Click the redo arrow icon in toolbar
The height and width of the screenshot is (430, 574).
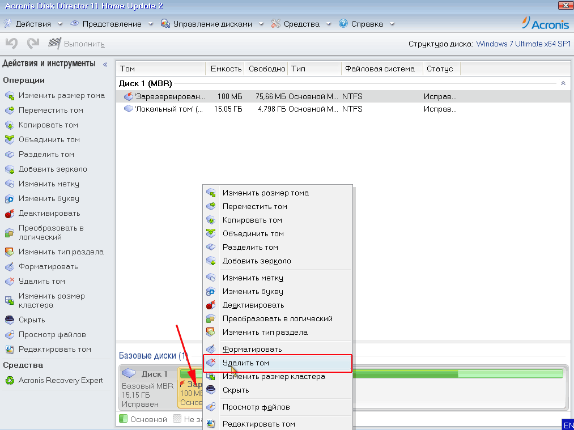pos(33,44)
